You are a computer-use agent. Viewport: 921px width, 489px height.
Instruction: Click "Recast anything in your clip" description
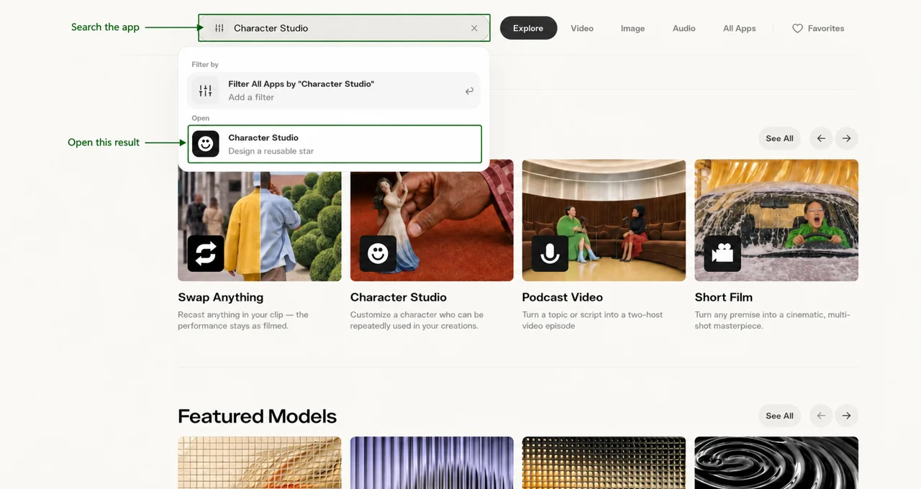click(243, 320)
